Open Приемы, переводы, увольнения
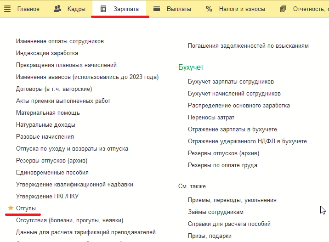329x242 pixels. coord(232,200)
